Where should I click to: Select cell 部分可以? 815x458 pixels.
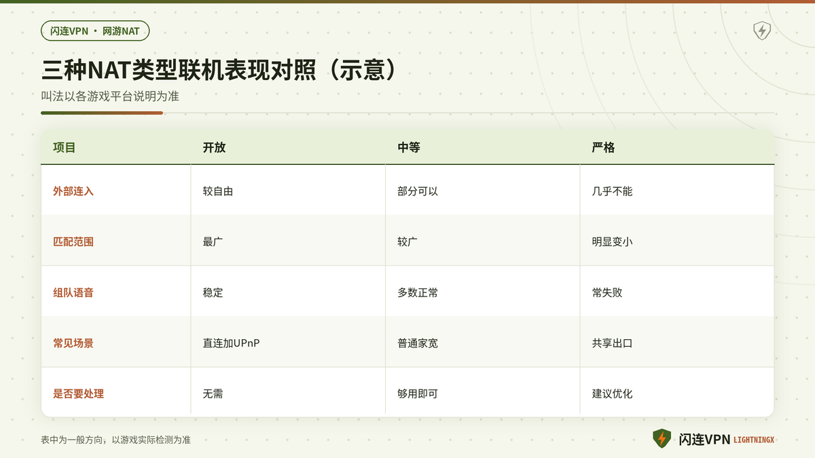[x=418, y=191]
